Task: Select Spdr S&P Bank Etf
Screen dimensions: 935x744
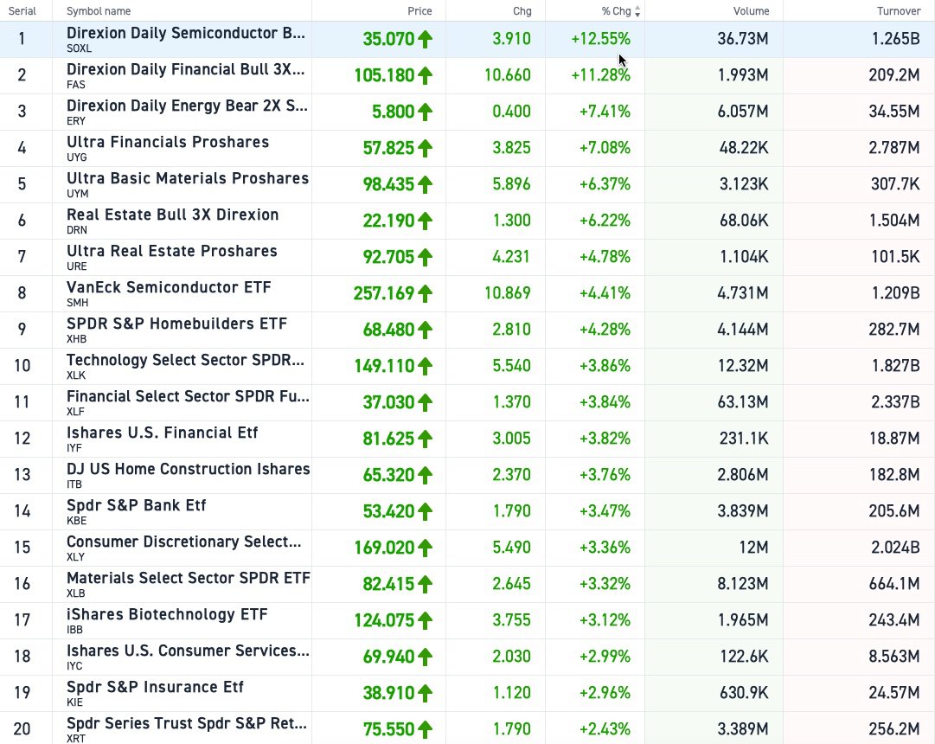Action: click(136, 506)
